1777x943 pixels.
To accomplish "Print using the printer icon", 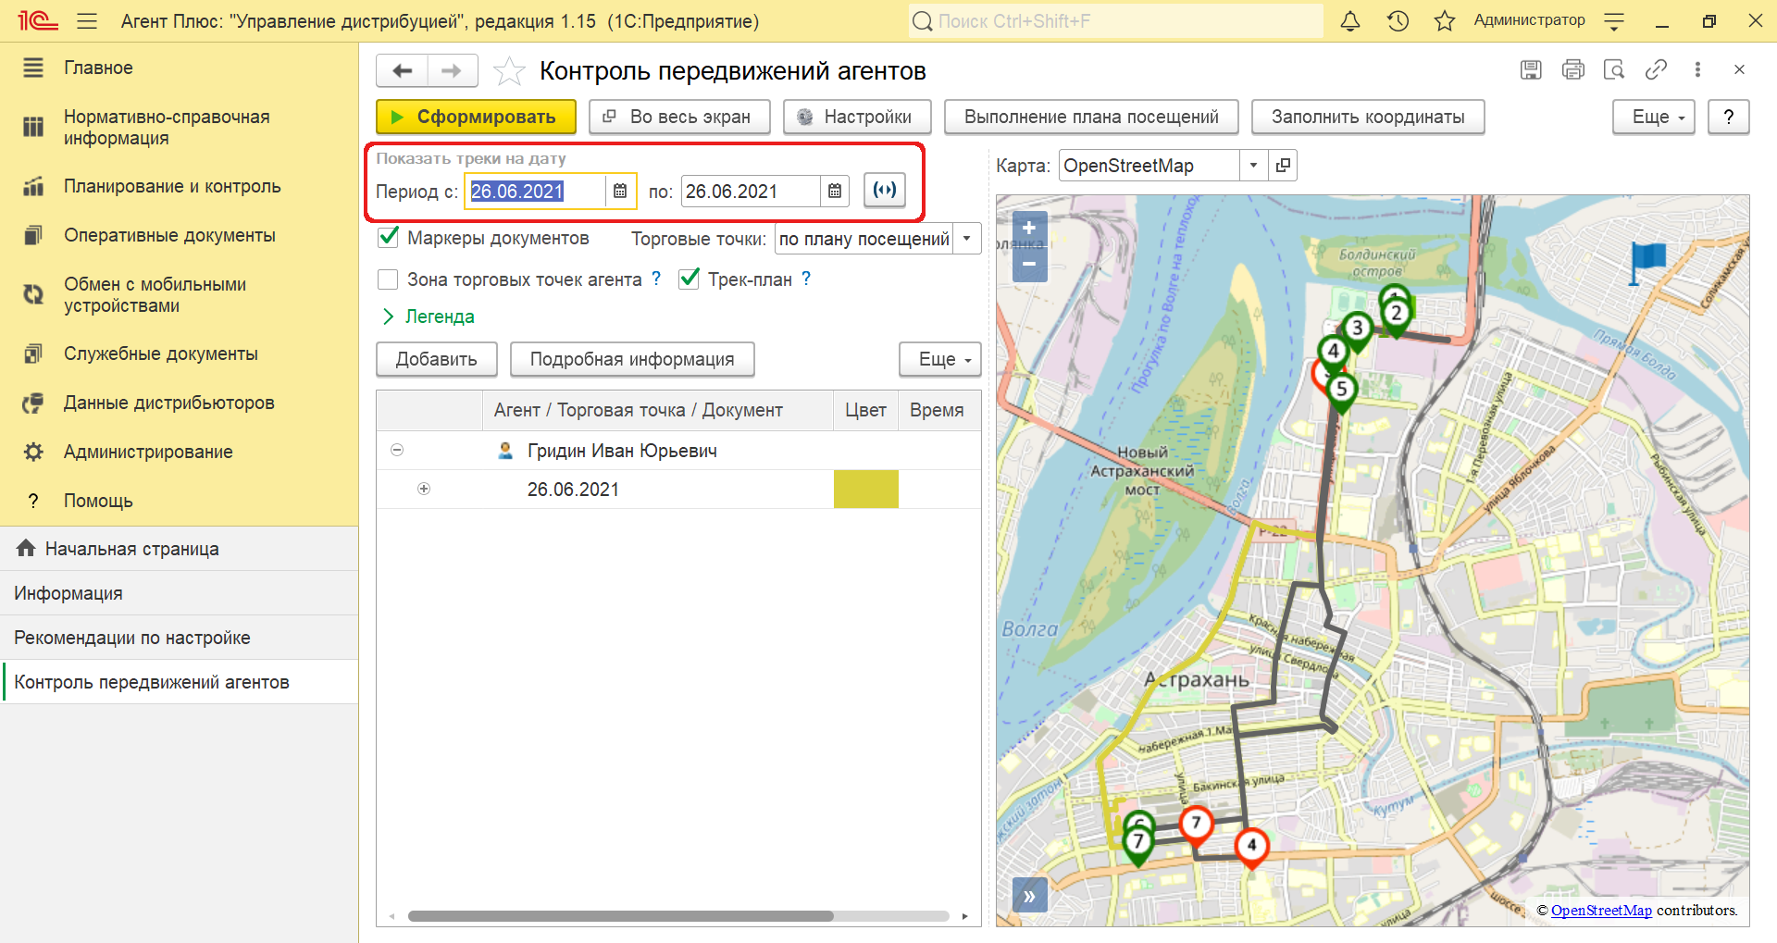I will tap(1572, 69).
